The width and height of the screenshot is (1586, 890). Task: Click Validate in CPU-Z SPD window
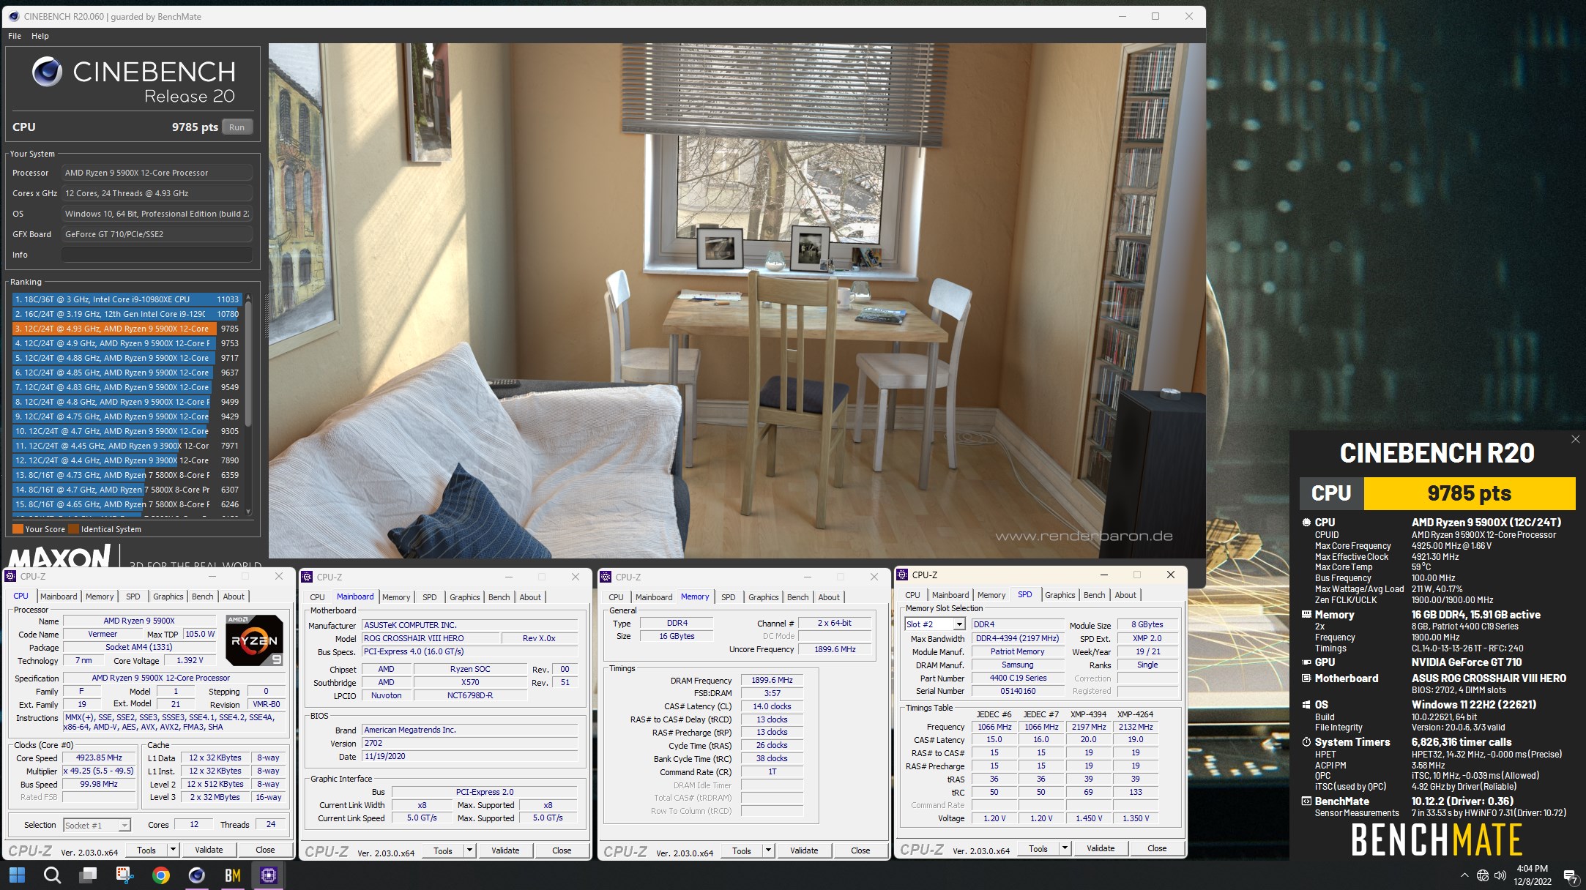(1101, 848)
